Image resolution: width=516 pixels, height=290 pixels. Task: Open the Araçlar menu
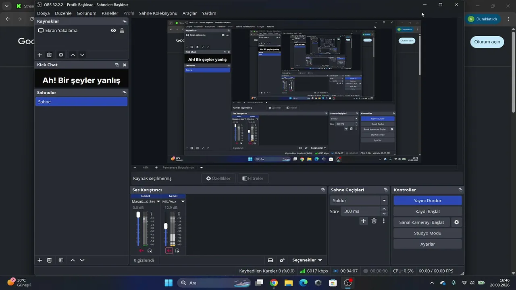190,13
